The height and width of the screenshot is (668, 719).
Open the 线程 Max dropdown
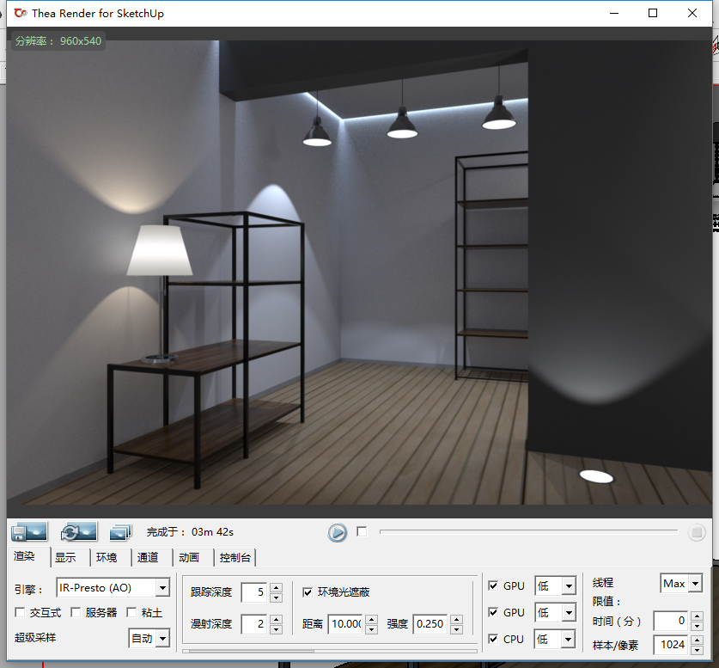pos(681,584)
